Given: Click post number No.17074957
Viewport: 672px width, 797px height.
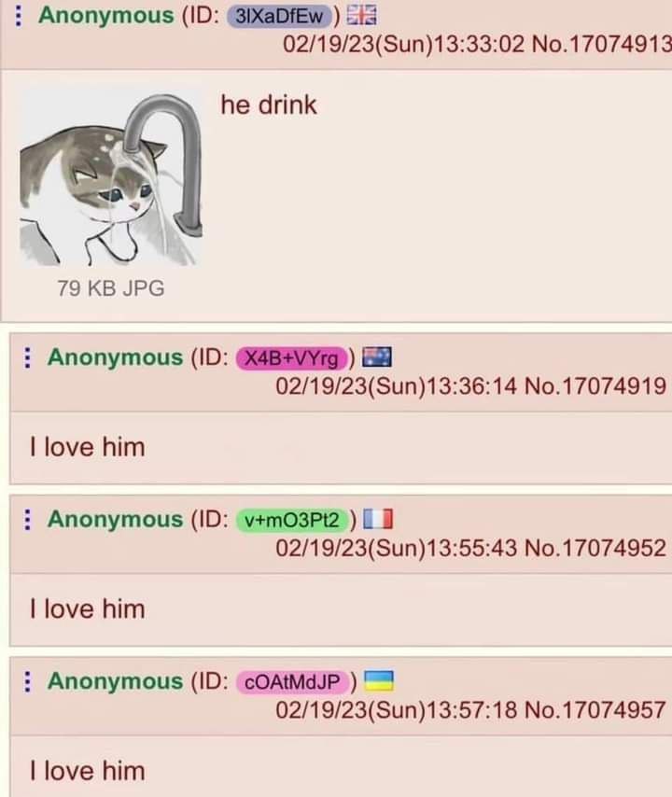Looking at the screenshot, I should [595, 710].
